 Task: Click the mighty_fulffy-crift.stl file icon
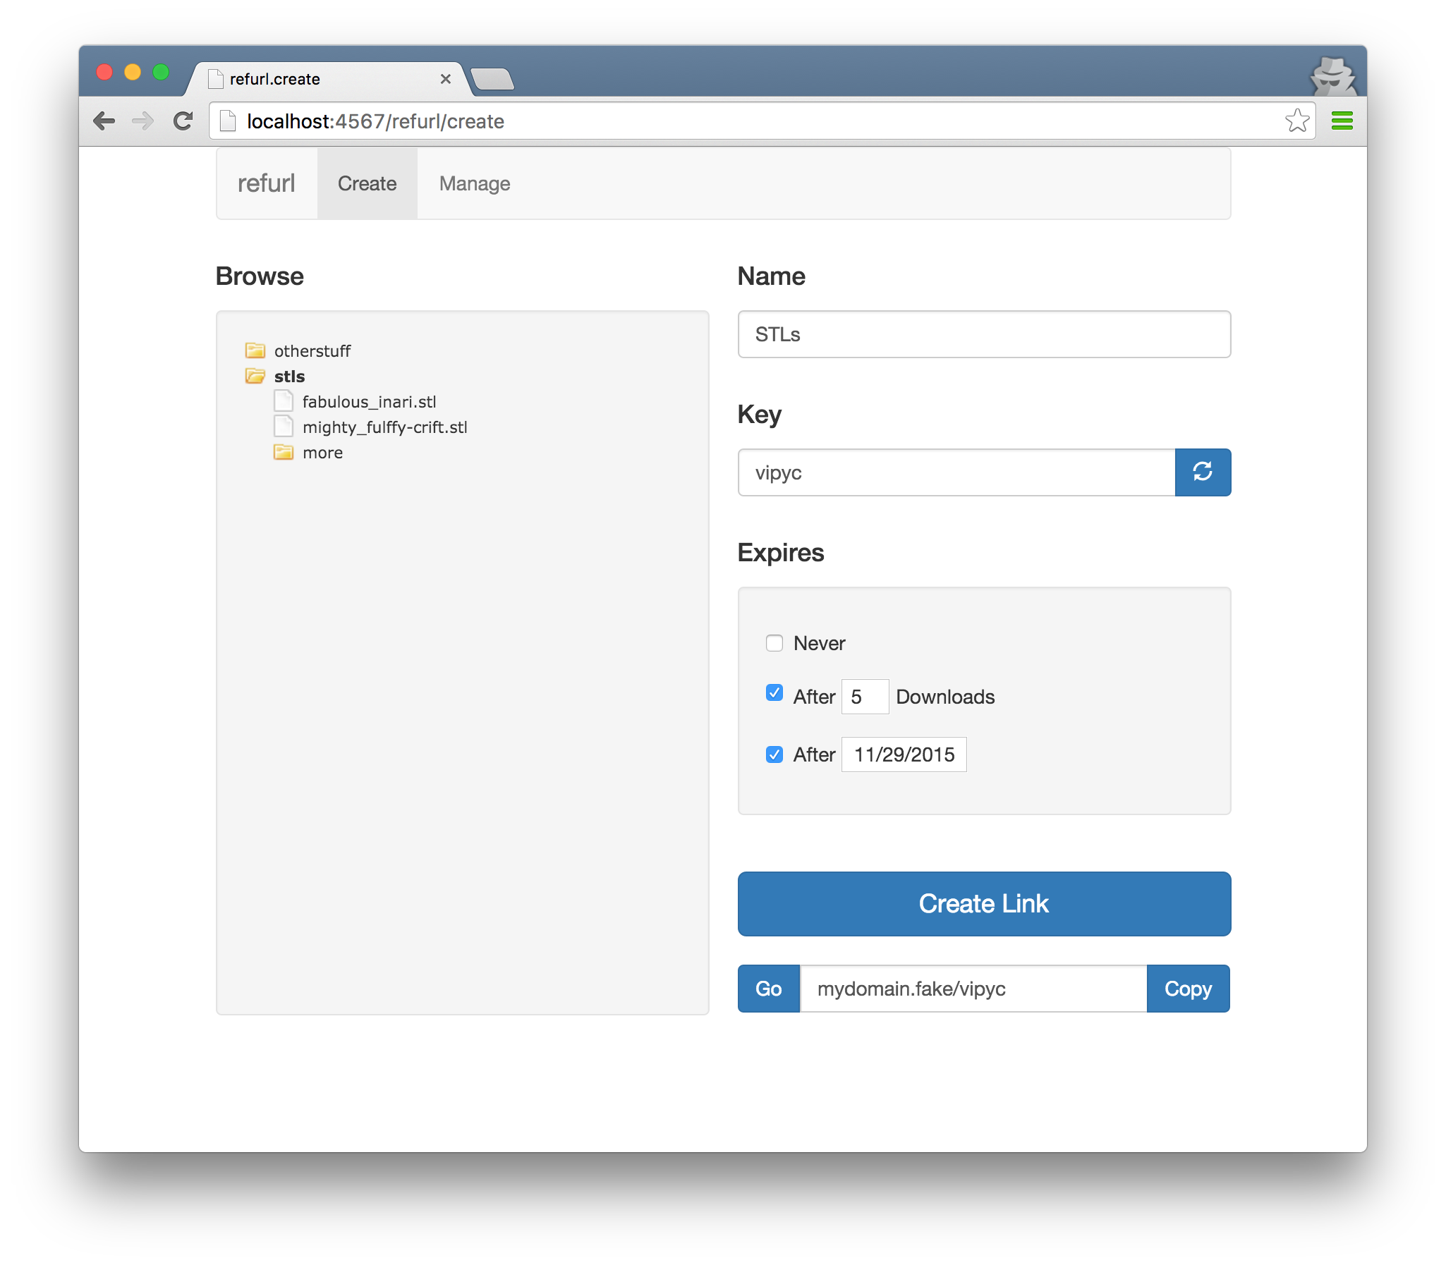tap(283, 427)
